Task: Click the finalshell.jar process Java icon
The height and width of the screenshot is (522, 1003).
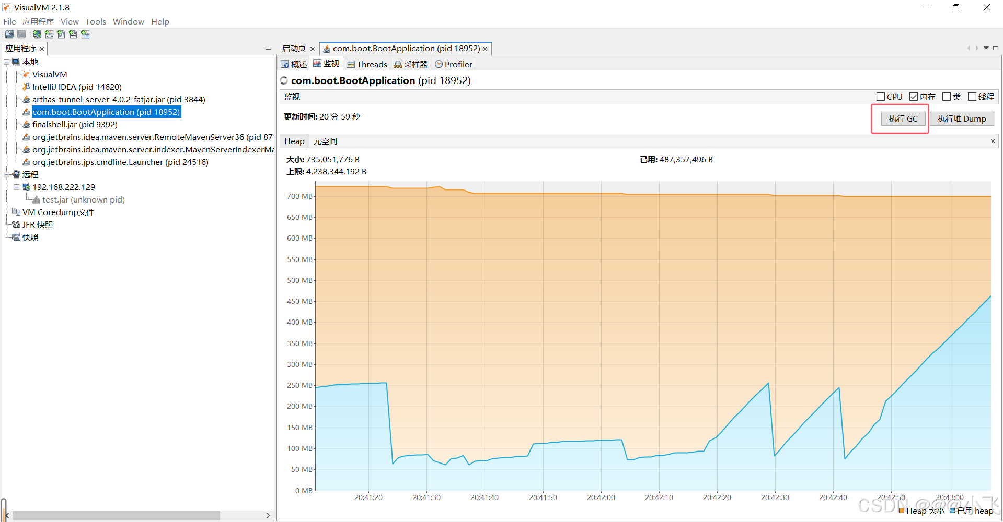Action: pos(26,124)
